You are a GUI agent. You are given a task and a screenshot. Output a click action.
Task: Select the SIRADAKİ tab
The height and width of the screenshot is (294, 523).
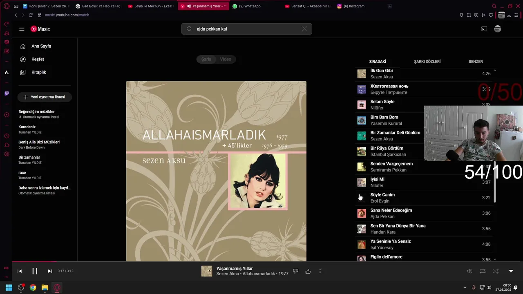[378, 62]
